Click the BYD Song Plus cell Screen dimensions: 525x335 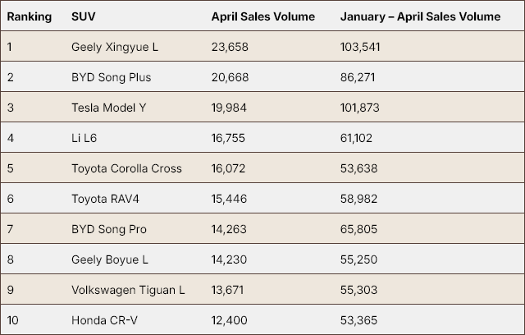pyautogui.click(x=111, y=77)
